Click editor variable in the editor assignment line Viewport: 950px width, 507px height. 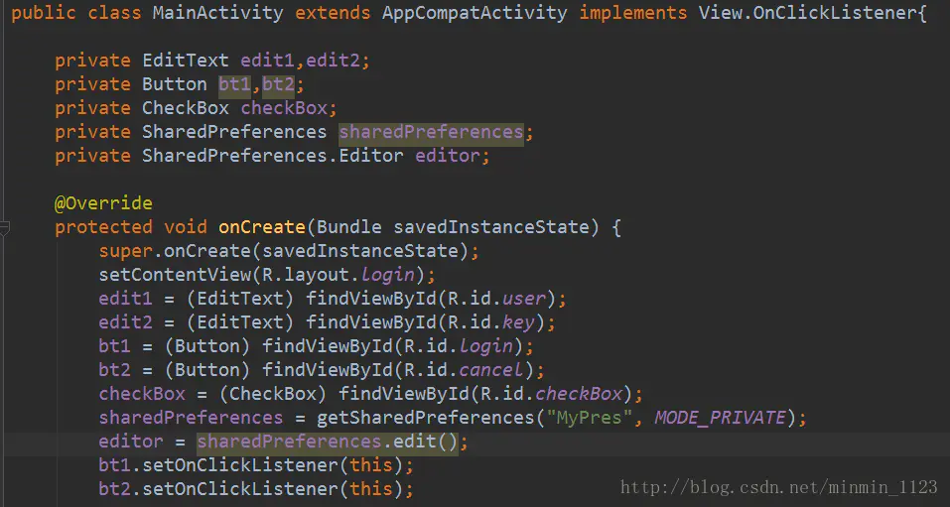[x=131, y=442]
